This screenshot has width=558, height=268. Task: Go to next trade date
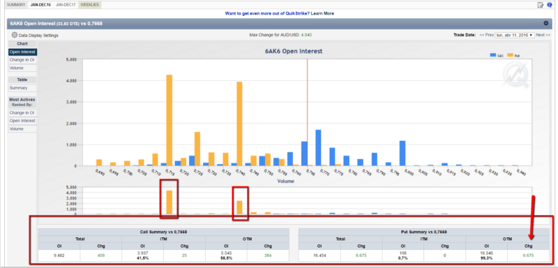pyautogui.click(x=543, y=35)
